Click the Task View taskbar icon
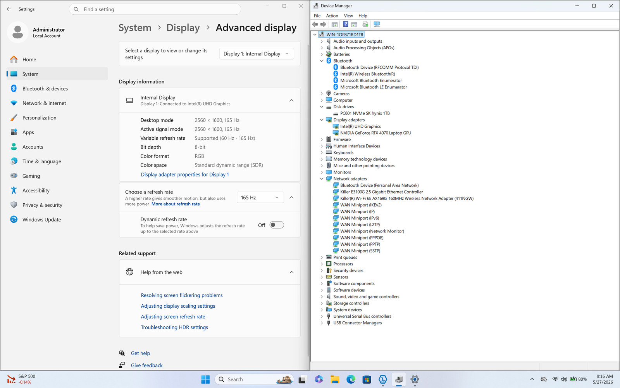The image size is (620, 388). point(303,379)
